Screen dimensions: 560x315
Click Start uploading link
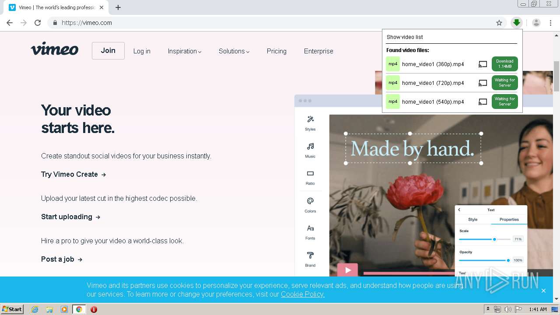tap(70, 217)
